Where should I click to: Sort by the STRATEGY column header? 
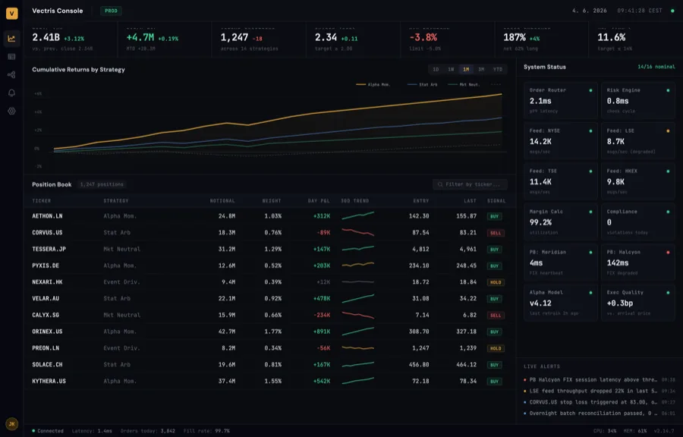[116, 201]
